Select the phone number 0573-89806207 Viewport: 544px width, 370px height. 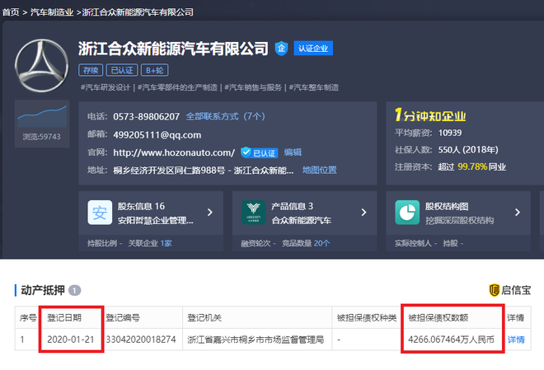point(147,116)
